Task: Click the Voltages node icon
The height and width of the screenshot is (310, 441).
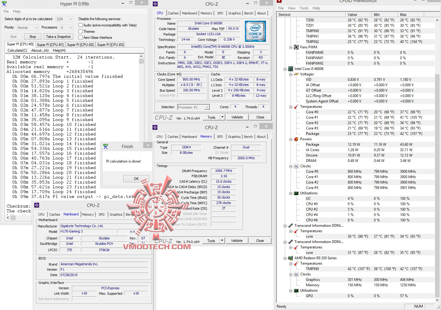Action: (x=296, y=74)
